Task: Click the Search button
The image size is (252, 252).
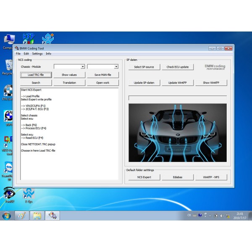Action: point(36,83)
